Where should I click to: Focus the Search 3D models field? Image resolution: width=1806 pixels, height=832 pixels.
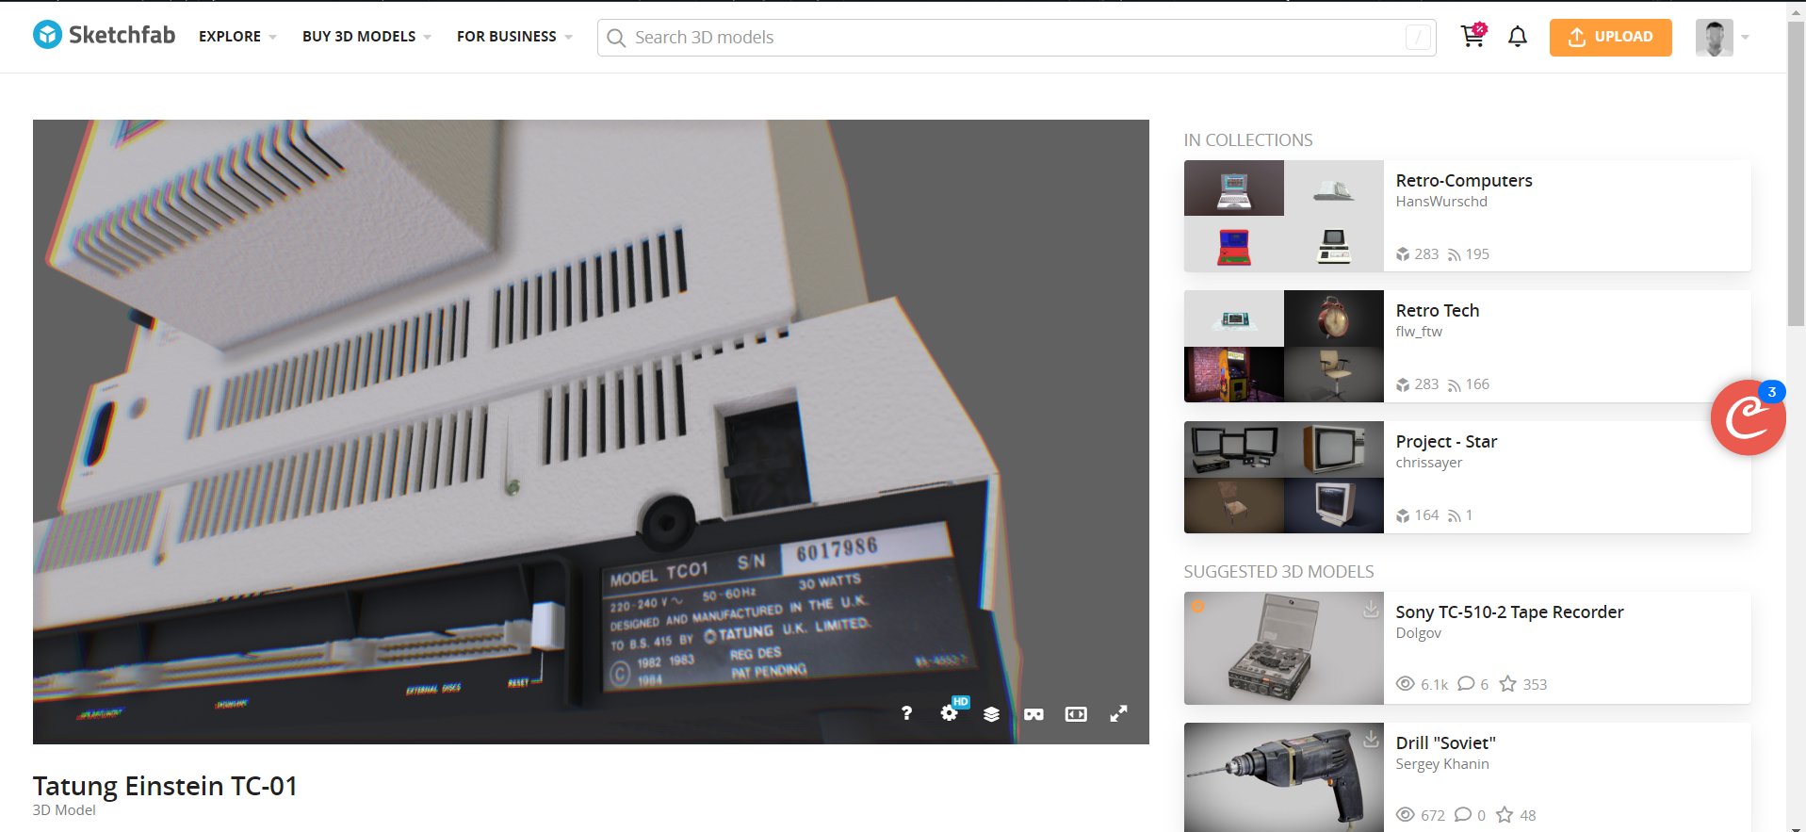point(1017,38)
